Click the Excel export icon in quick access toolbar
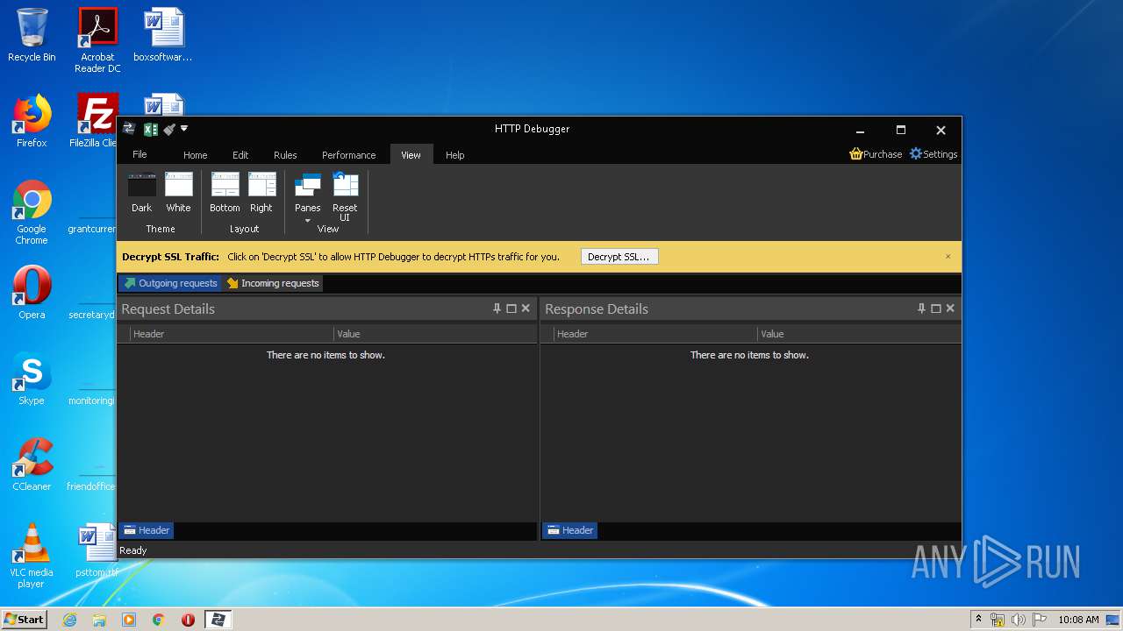Viewport: 1123px width, 631px height. point(150,129)
